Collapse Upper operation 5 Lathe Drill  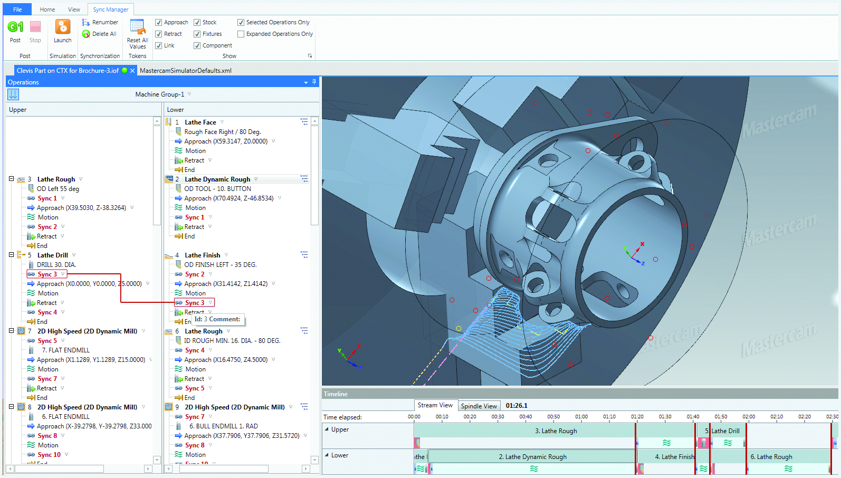point(11,254)
